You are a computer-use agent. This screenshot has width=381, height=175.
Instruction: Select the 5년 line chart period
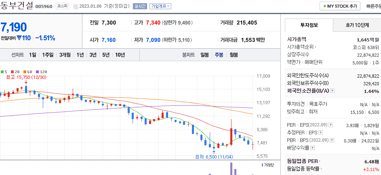[106, 55]
